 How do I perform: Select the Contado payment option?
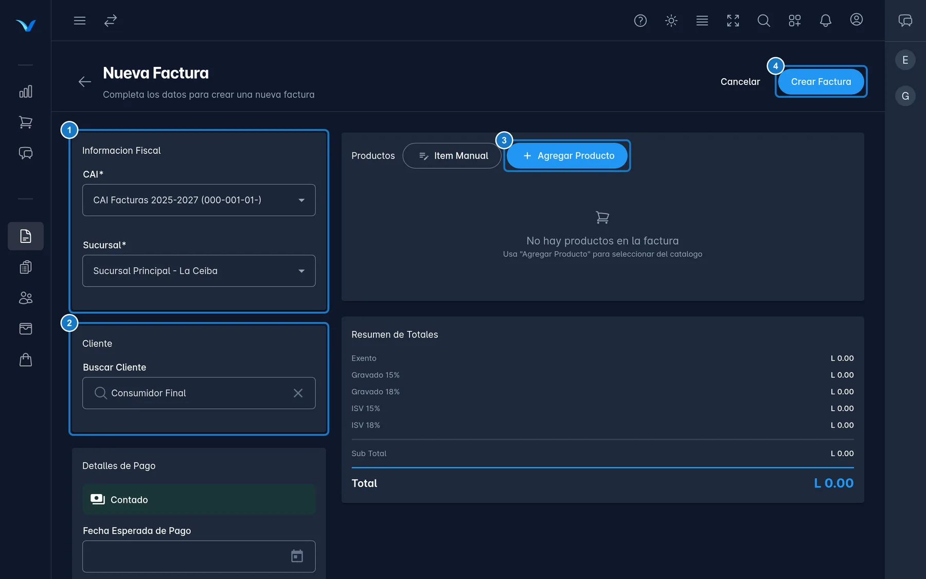(199, 499)
